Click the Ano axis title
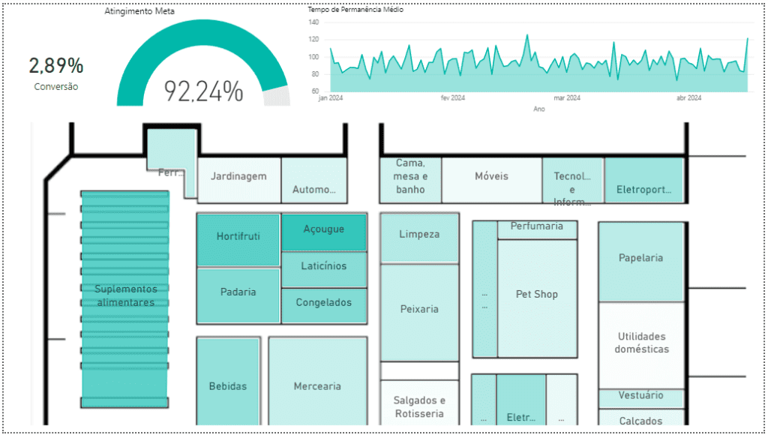768x435 pixels. tap(539, 109)
